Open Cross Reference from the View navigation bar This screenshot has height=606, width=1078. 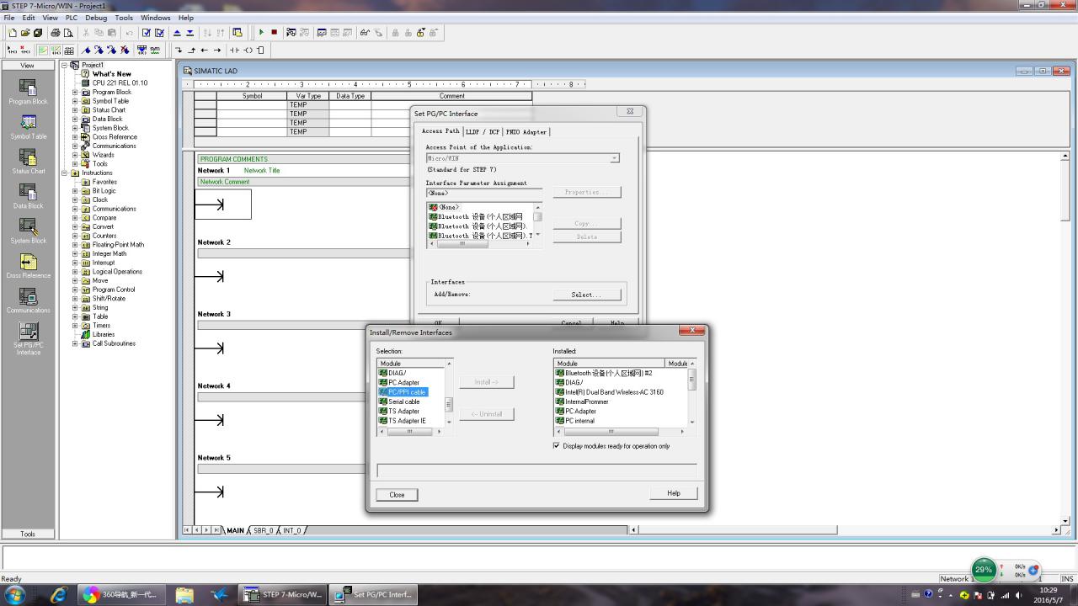(x=28, y=266)
